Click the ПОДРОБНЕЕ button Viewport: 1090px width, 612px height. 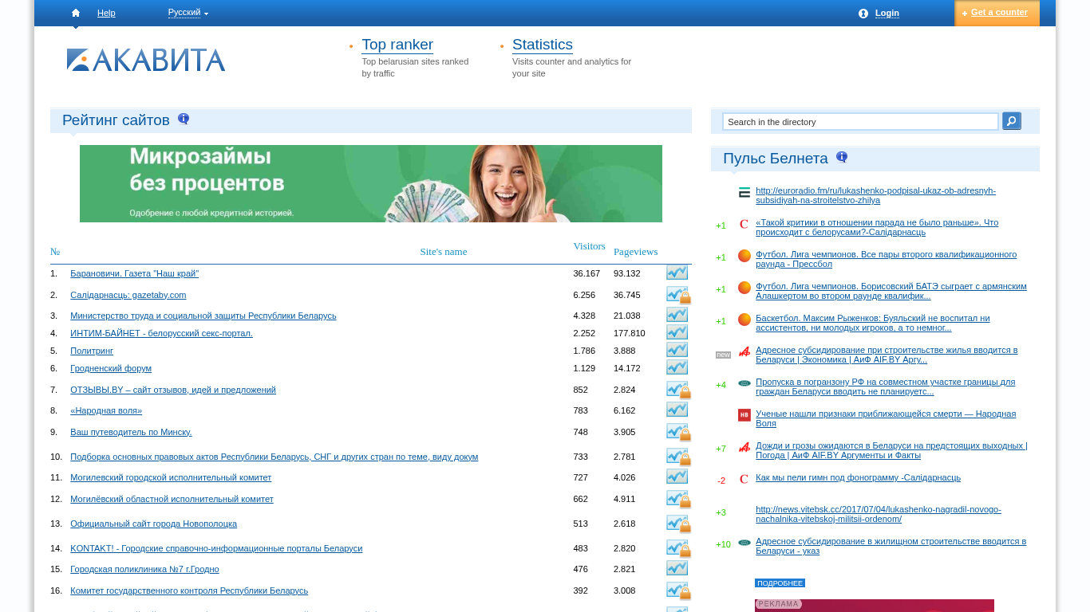(x=780, y=583)
